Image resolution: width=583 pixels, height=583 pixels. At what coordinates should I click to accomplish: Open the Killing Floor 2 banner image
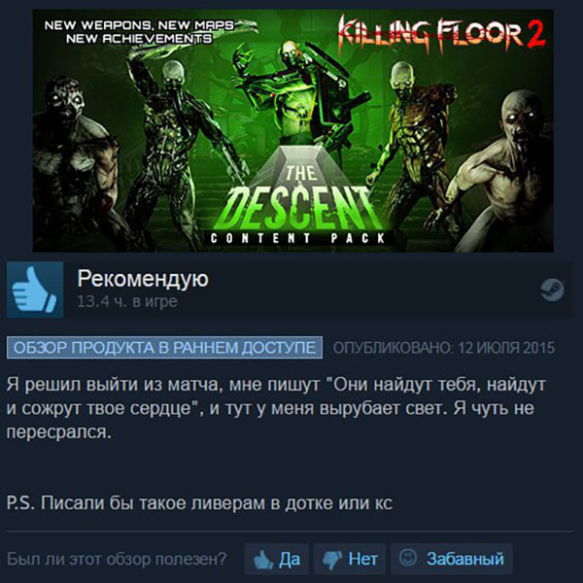tap(293, 131)
